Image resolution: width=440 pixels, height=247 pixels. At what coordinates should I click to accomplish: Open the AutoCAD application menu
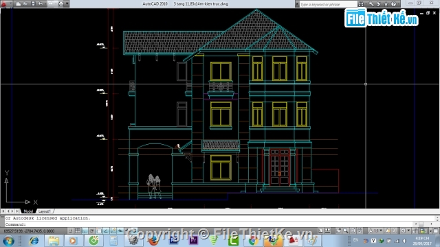click(x=3, y=3)
